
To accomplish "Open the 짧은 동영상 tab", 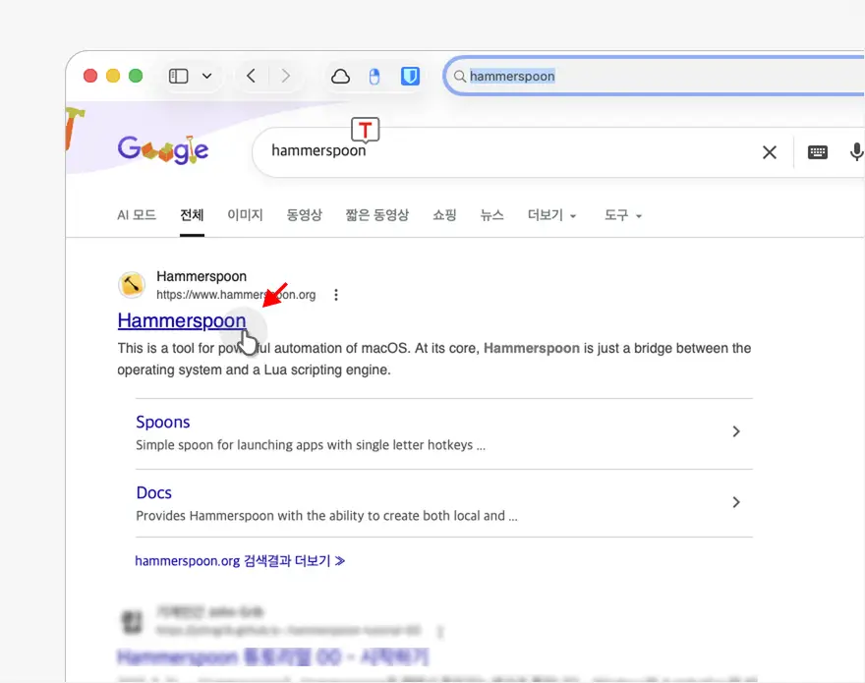I will click(376, 215).
